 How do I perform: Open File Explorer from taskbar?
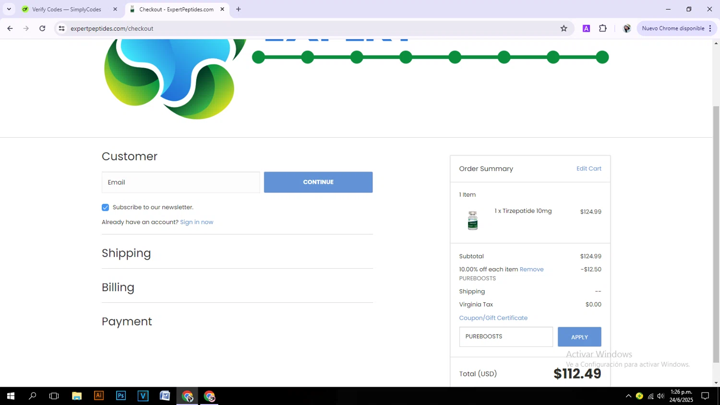click(77, 396)
